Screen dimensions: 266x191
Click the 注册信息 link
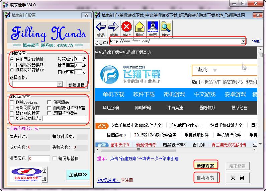click(108, 180)
